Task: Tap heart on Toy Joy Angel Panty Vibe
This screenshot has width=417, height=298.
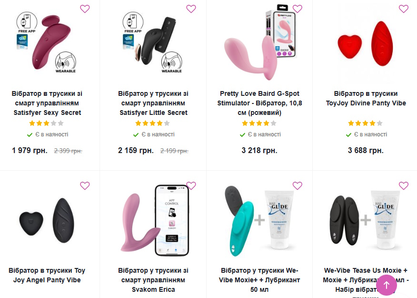Action: pos(85,185)
